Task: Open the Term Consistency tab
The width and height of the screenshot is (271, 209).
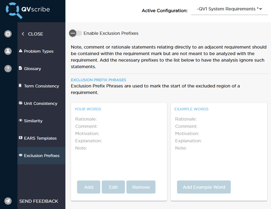Action: 41,86
